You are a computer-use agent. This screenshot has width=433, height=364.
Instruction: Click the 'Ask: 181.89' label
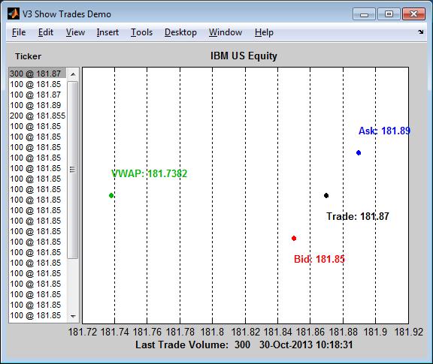384,131
